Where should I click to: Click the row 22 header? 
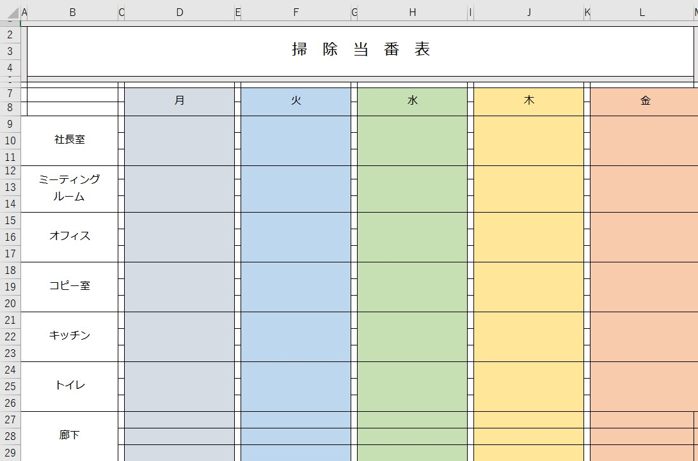point(10,337)
